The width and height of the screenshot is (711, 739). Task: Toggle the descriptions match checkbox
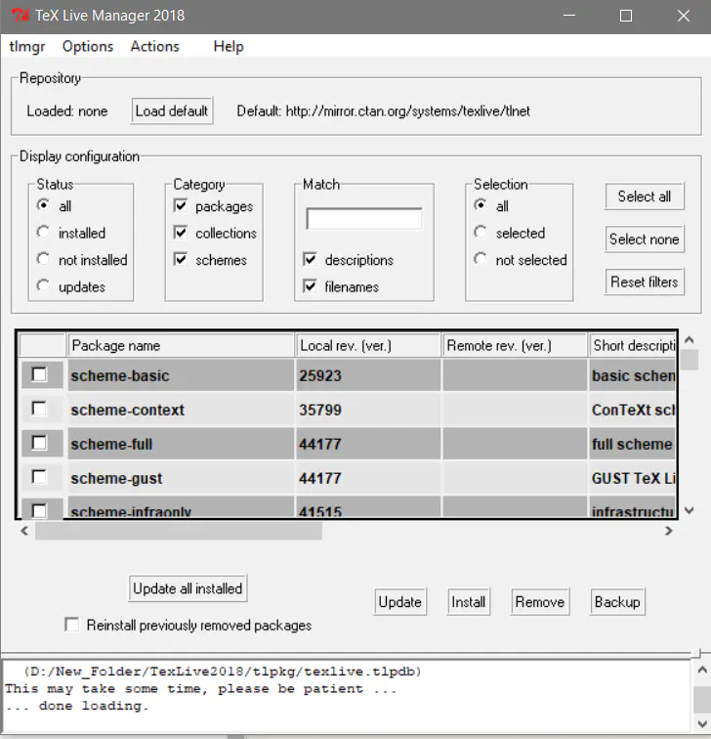coord(310,259)
